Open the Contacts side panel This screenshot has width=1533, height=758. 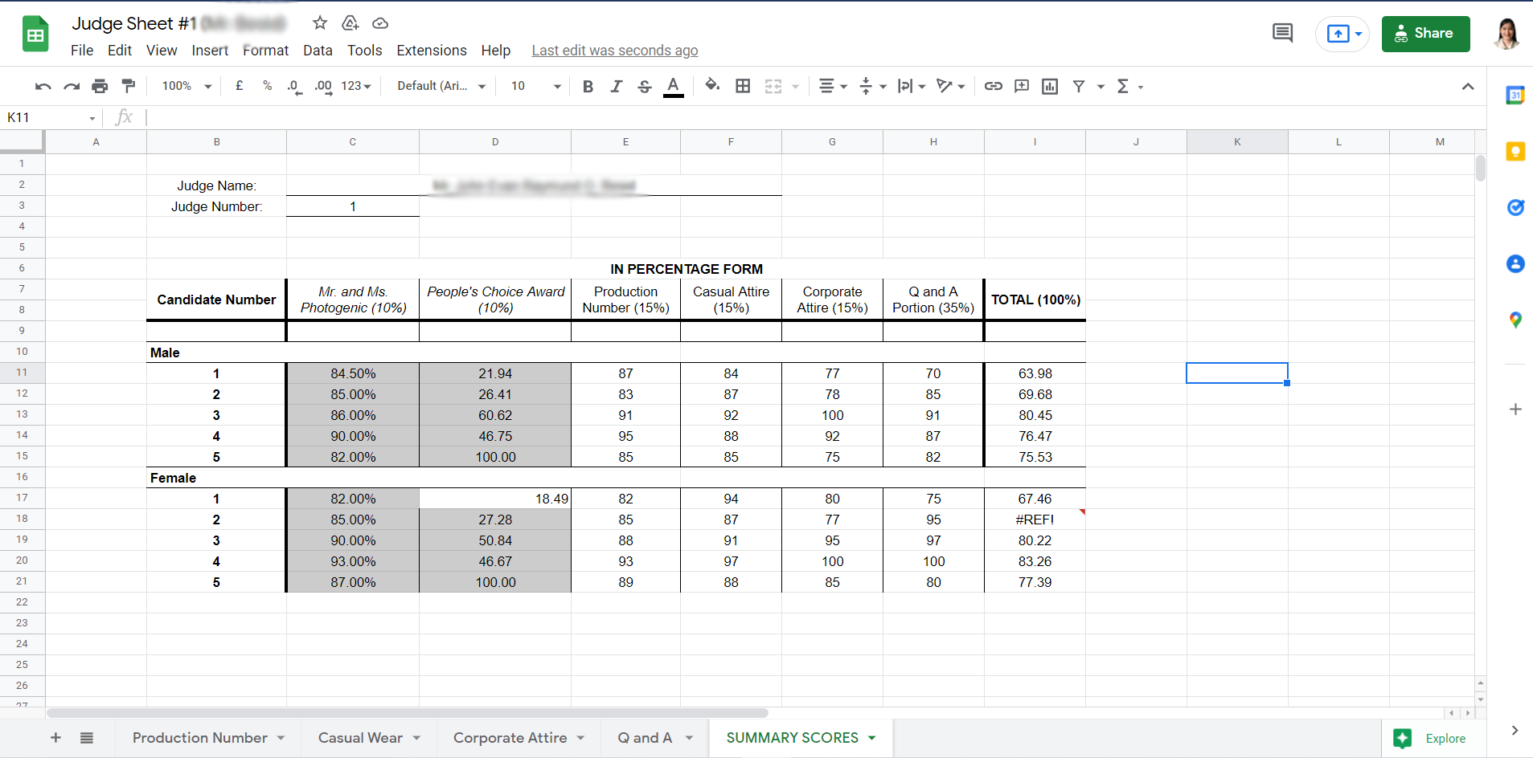point(1515,263)
